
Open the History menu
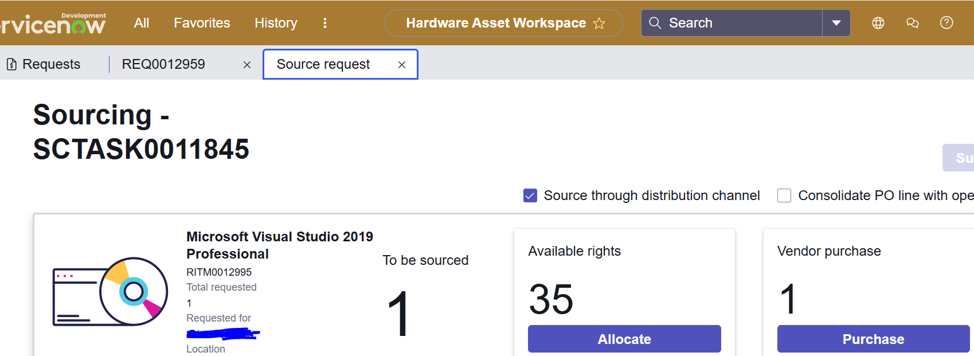(x=276, y=23)
